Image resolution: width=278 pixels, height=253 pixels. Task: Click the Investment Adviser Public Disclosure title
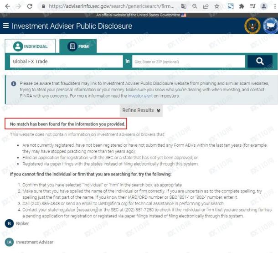[x=72, y=26]
